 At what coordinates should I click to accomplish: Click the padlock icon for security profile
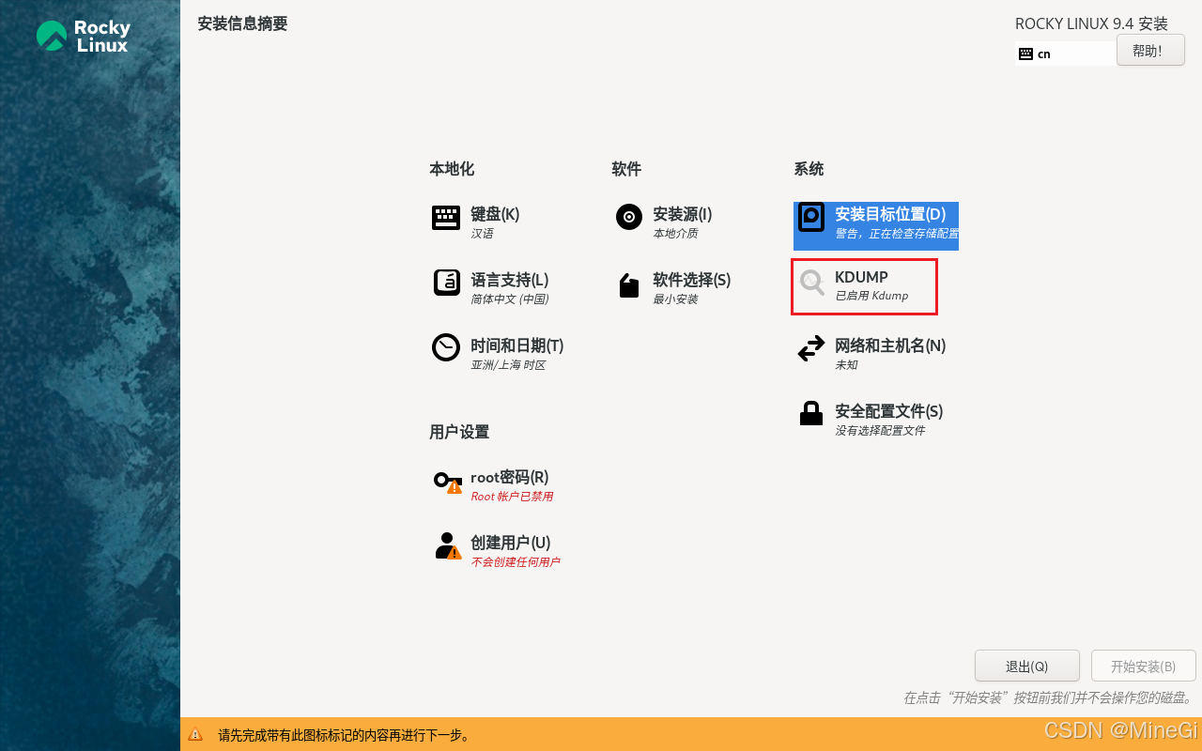pyautogui.click(x=810, y=413)
